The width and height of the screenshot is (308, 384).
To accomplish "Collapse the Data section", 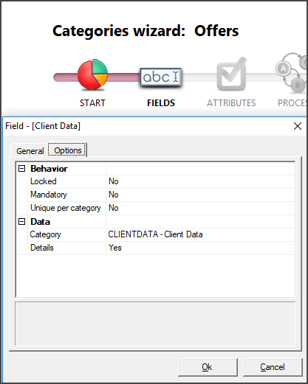I will click(x=22, y=222).
